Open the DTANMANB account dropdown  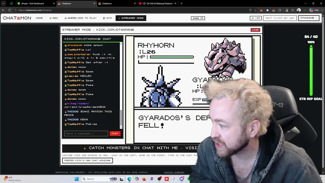tap(309, 18)
